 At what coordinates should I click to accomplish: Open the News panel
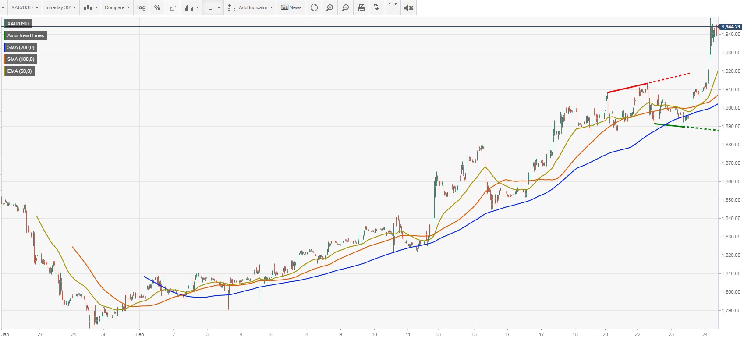pyautogui.click(x=291, y=7)
